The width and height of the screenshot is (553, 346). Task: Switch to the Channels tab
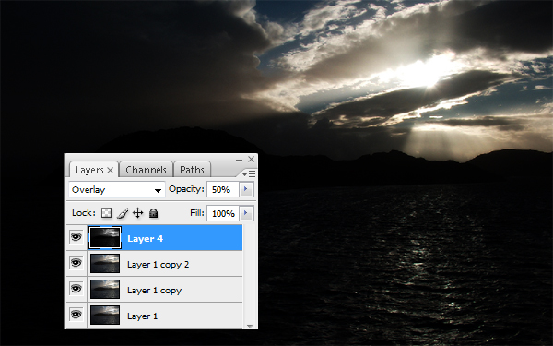pos(146,170)
